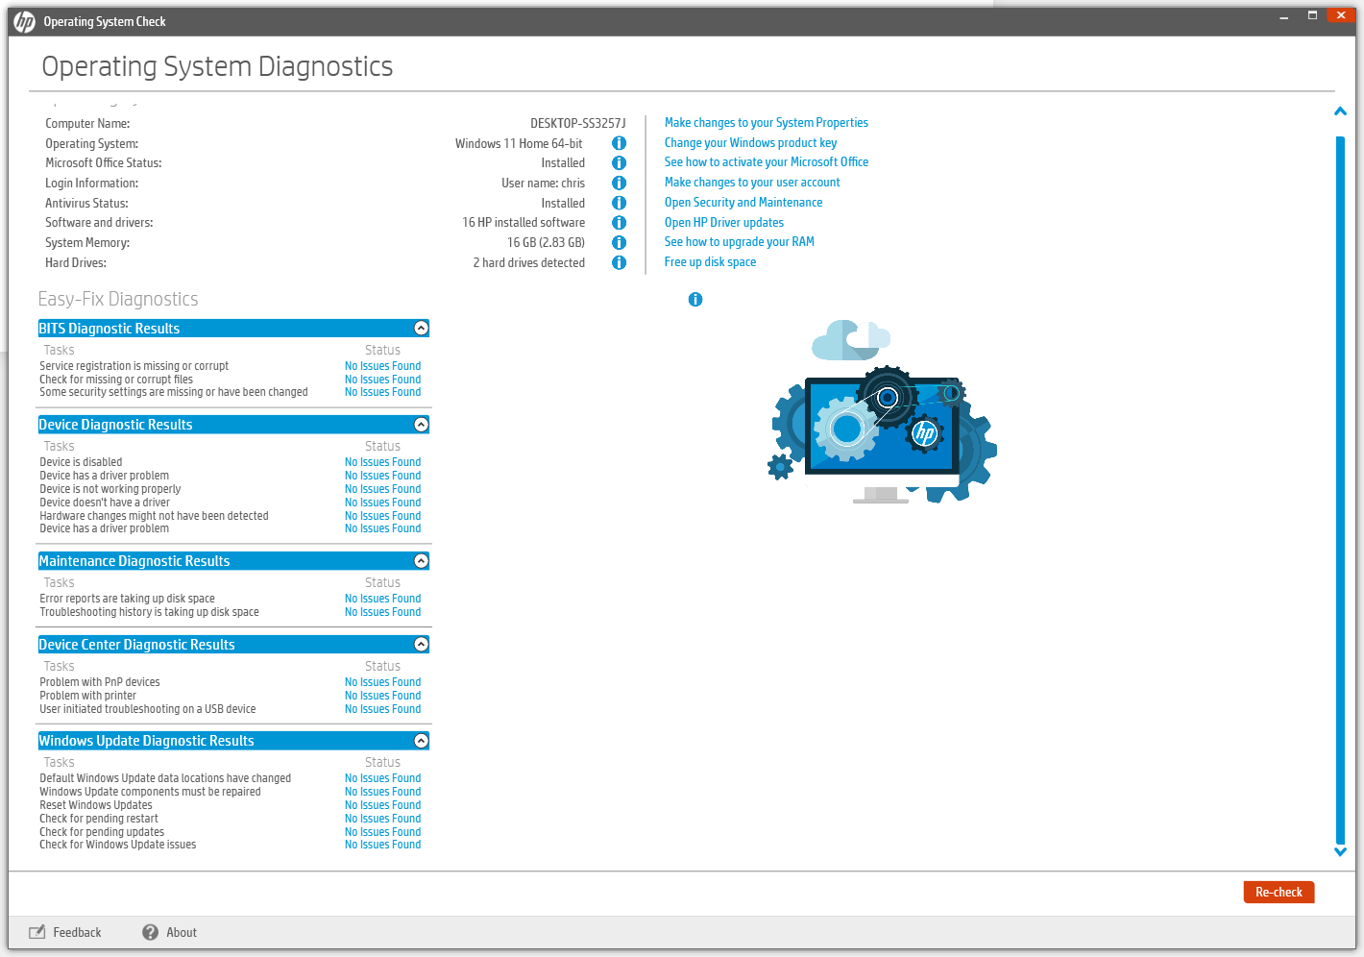Collapse Windows Update Diagnostic Results section

421,741
